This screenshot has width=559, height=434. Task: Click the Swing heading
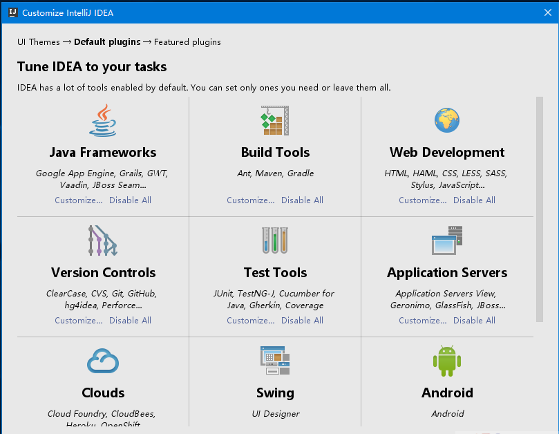point(275,393)
